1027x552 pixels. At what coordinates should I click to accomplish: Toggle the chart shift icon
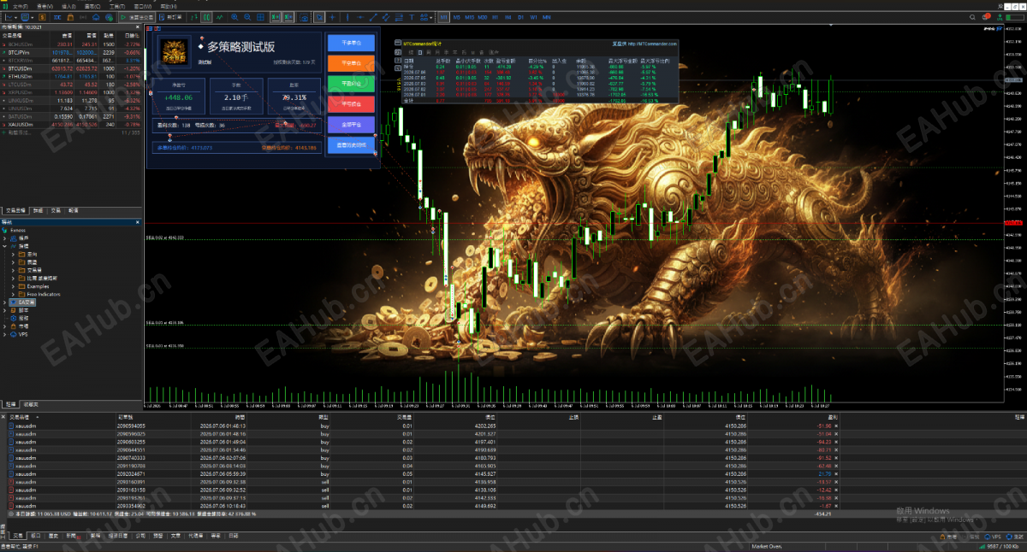tap(288, 17)
